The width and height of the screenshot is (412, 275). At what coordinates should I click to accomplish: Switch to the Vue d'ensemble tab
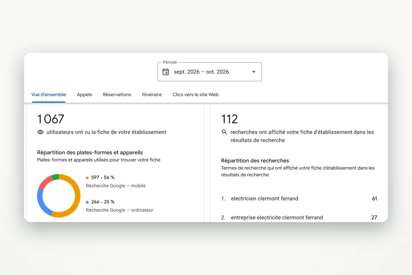(x=49, y=95)
